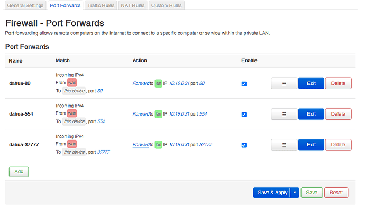Click the drag handle icon for dahua-80

(x=284, y=83)
